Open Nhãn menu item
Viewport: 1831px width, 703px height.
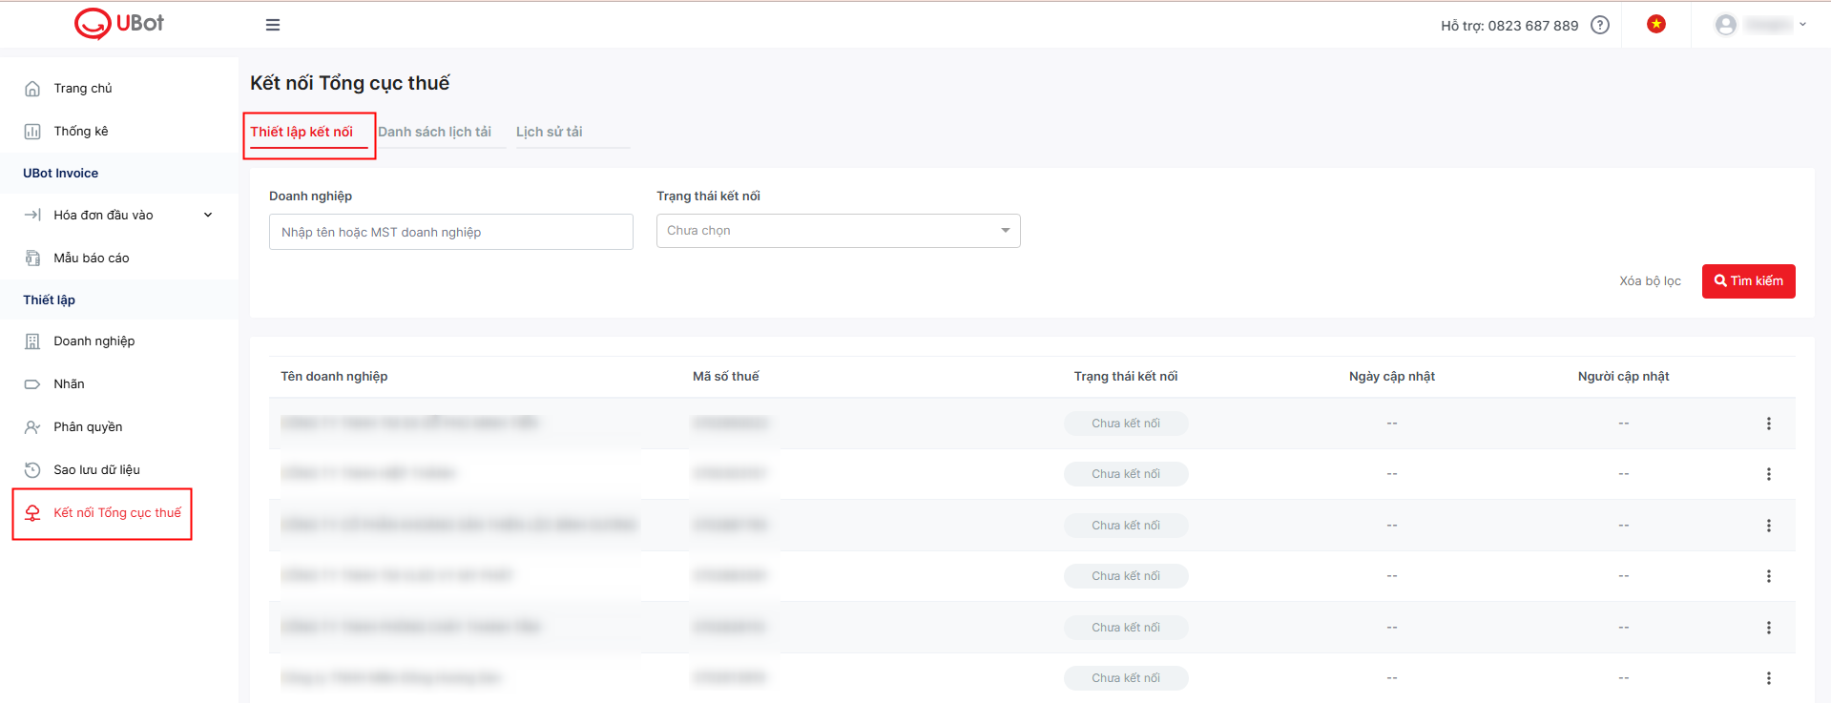pos(69,383)
